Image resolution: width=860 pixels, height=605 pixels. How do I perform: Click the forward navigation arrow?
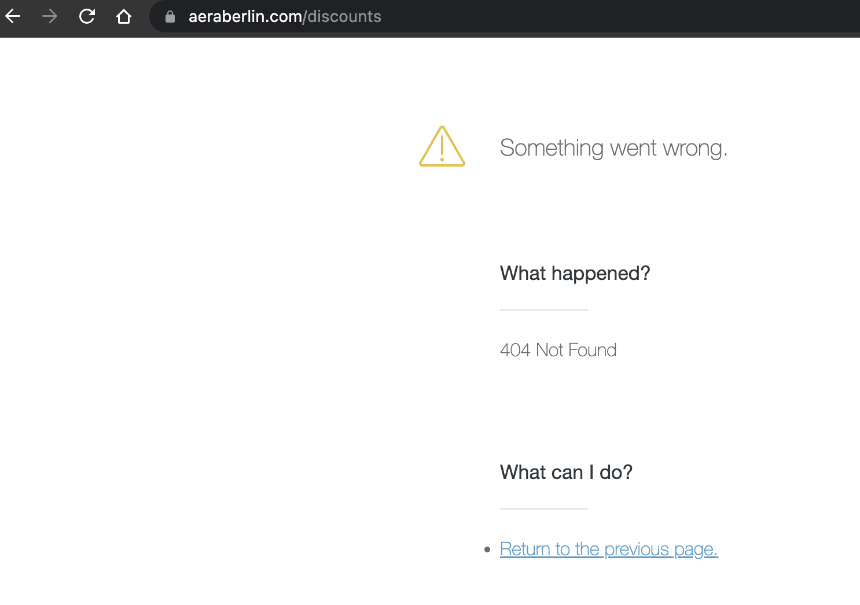point(50,16)
